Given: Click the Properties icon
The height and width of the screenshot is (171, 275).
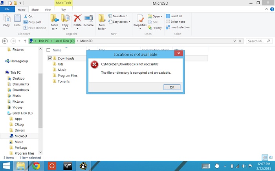Looking at the screenshot, I should click(x=140, y=18).
